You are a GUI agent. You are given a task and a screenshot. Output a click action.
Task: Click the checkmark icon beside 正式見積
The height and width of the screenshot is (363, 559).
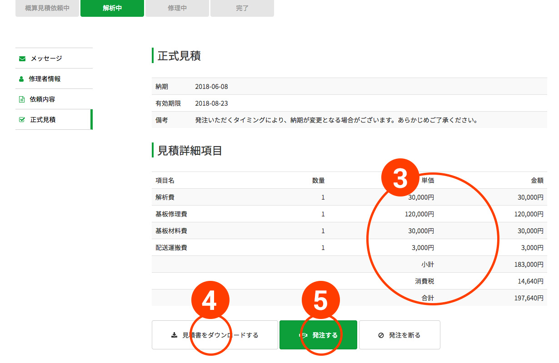[22, 120]
